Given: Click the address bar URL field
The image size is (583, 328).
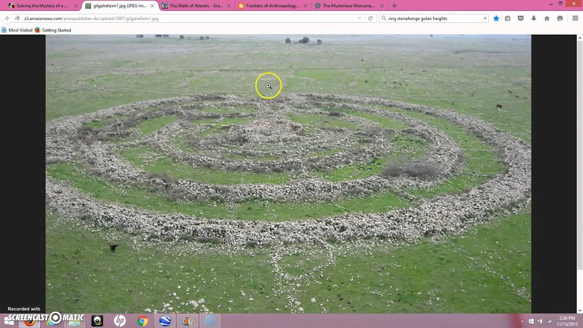Looking at the screenshot, I should (x=189, y=18).
